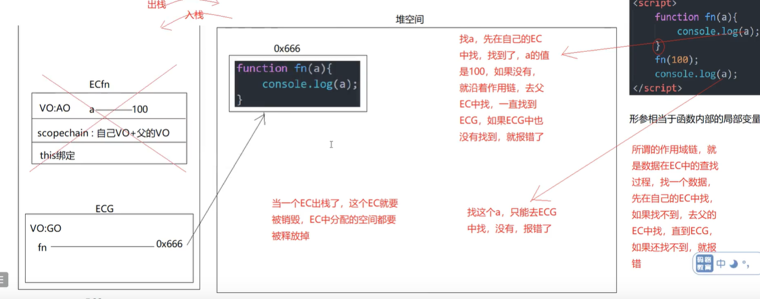Toggle the 中 Chinese/English input mode

click(x=721, y=264)
